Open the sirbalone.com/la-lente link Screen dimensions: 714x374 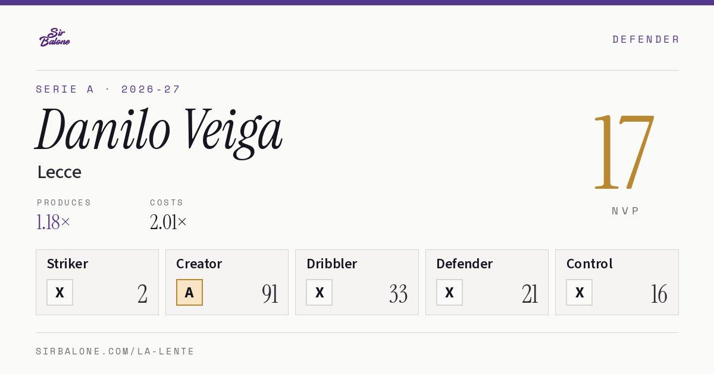click(115, 351)
